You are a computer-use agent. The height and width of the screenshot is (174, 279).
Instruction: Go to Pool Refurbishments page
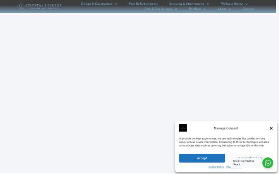coord(143,4)
